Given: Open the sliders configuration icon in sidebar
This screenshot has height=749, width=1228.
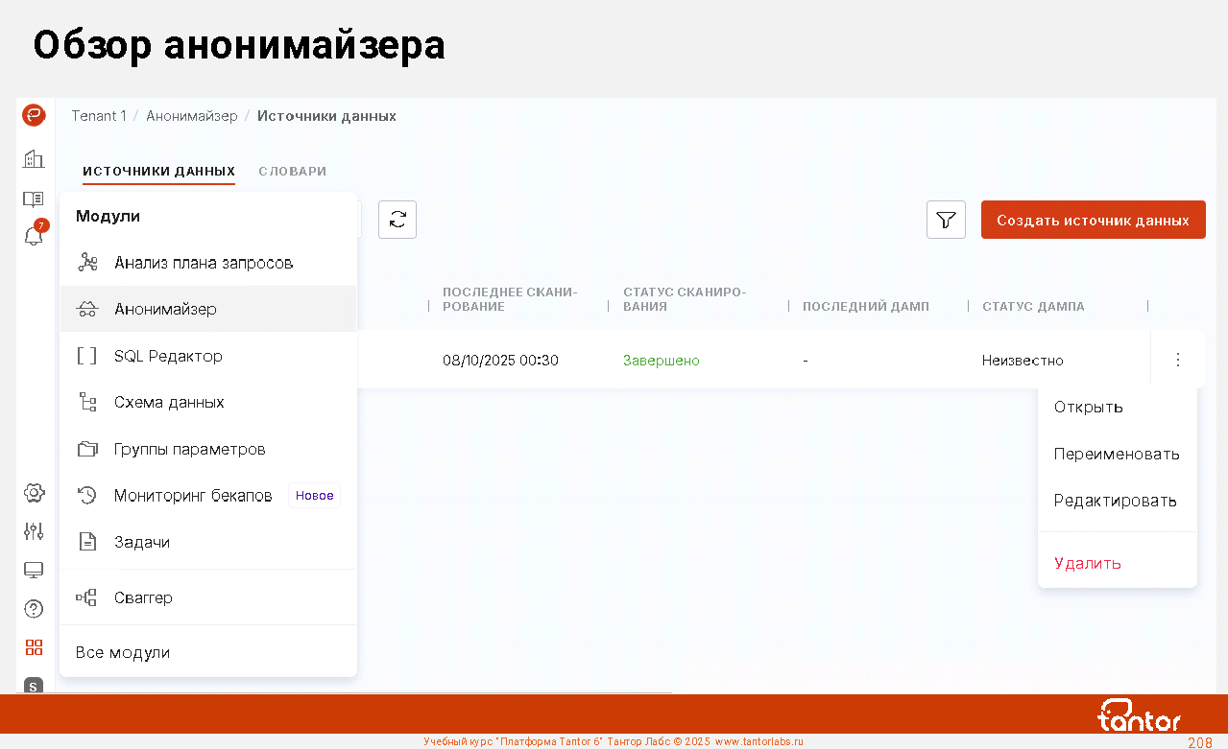Looking at the screenshot, I should (34, 531).
